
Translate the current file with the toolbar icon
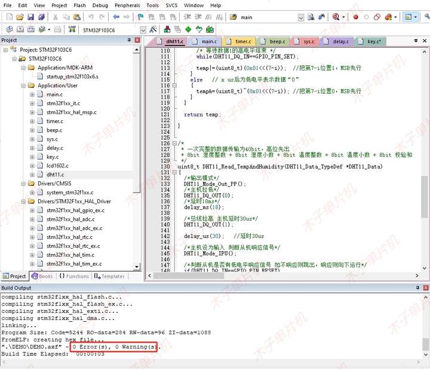(x=10, y=29)
